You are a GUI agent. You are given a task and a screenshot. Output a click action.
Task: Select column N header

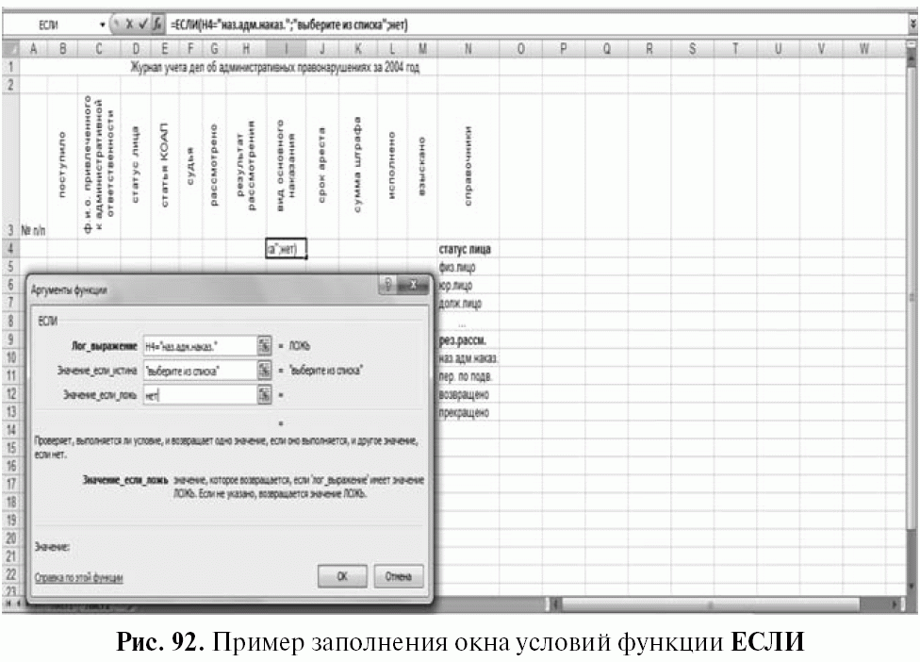(468, 49)
